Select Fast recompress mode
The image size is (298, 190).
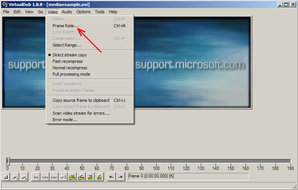pos(90,61)
